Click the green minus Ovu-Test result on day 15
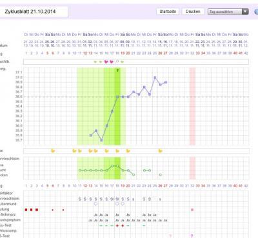 (x=101, y=226)
